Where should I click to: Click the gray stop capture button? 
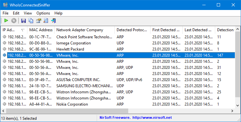[14, 21]
